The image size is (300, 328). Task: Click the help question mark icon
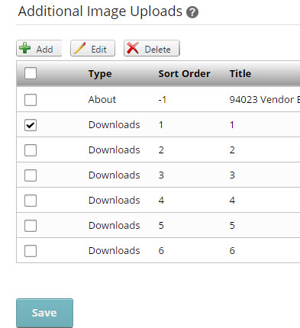[x=192, y=12]
